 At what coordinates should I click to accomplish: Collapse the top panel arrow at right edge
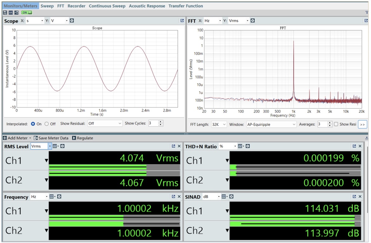[x=367, y=12]
